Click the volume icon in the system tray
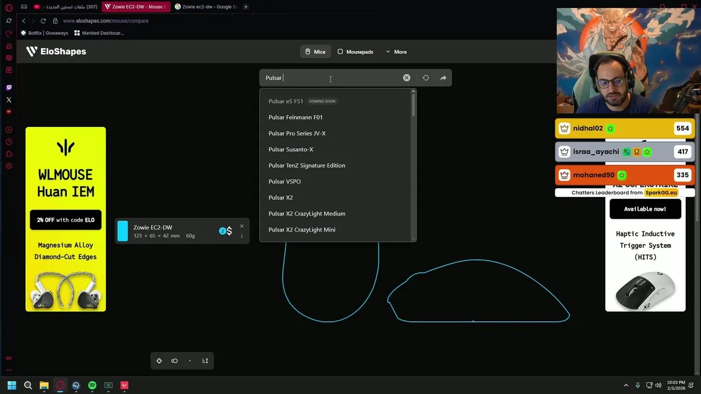This screenshot has height=394, width=701. click(658, 385)
